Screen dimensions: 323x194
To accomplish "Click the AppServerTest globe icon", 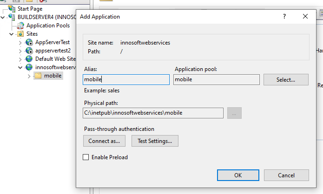I will [x=29, y=42].
